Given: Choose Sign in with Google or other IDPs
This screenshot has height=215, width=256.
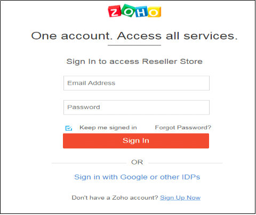Looking at the screenshot, I should [x=137, y=177].
